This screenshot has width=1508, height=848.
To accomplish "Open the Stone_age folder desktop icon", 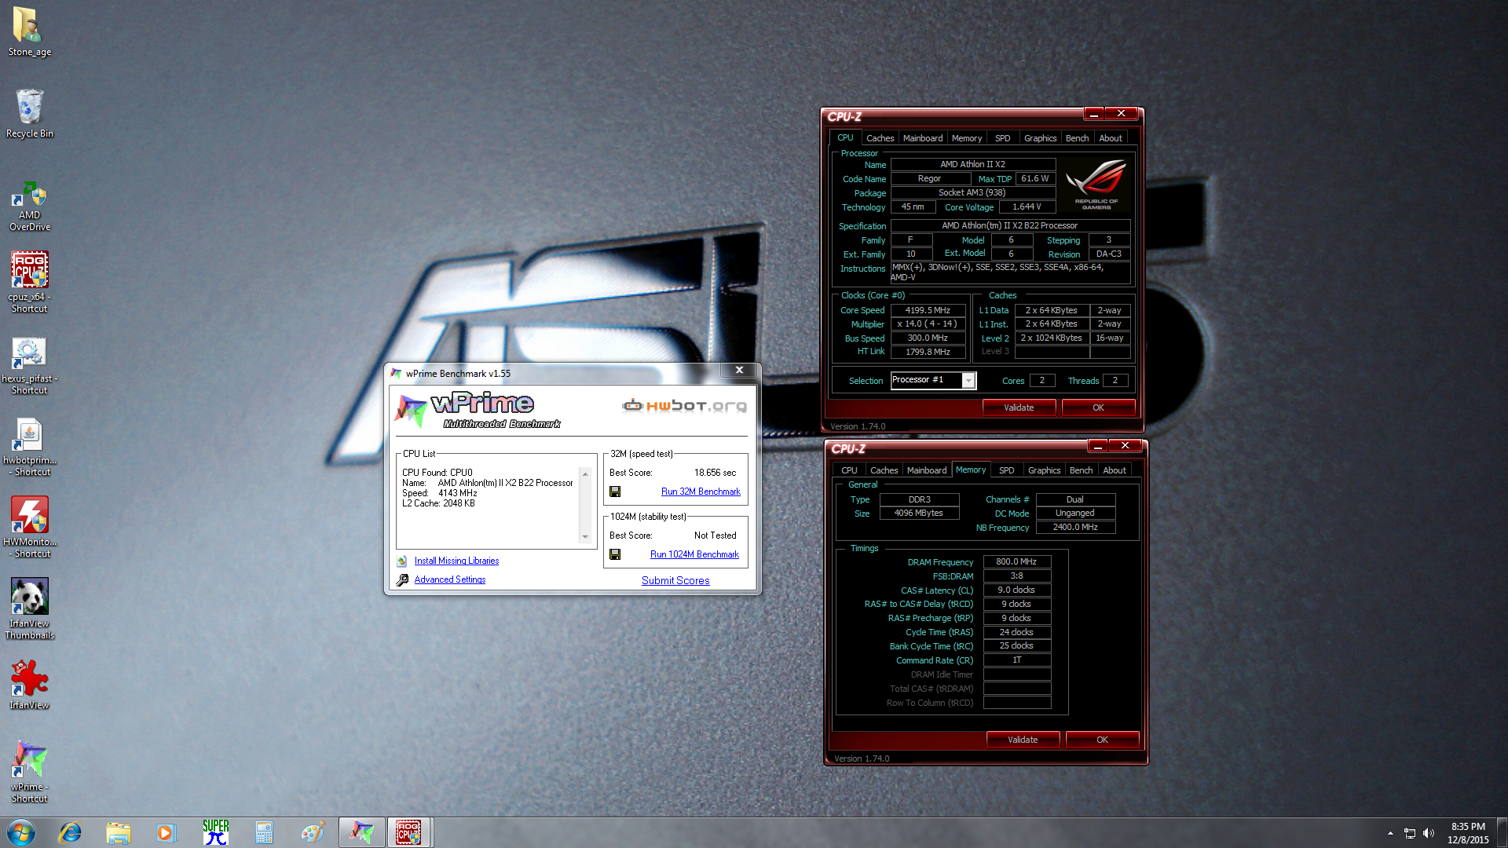I will (x=29, y=31).
